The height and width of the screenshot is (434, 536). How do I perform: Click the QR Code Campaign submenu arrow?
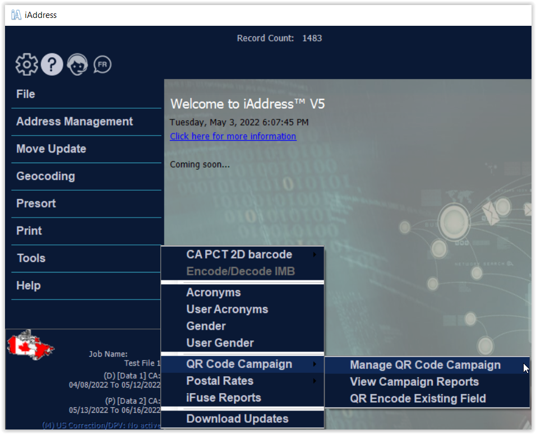[x=315, y=364]
